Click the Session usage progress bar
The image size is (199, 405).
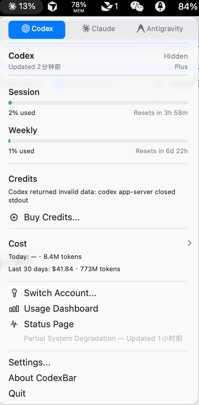(x=98, y=103)
